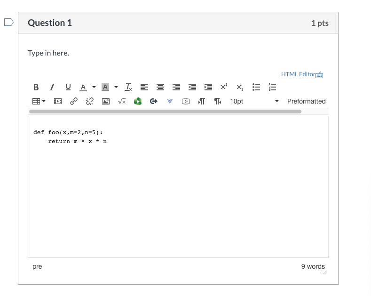
Task: Apply superscript formatting
Action: click(224, 87)
